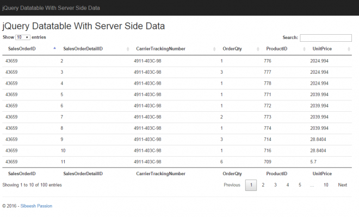Click the footer OrderQty label
Image resolution: width=359 pixels, height=217 pixels.
point(232,174)
